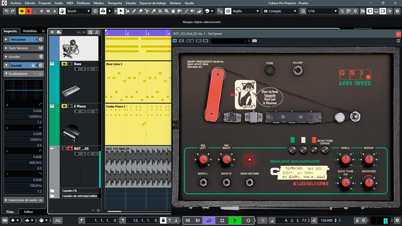Image resolution: width=402 pixels, height=226 pixels.
Task: Toggle the global Write automation W button
Action: [48, 11]
